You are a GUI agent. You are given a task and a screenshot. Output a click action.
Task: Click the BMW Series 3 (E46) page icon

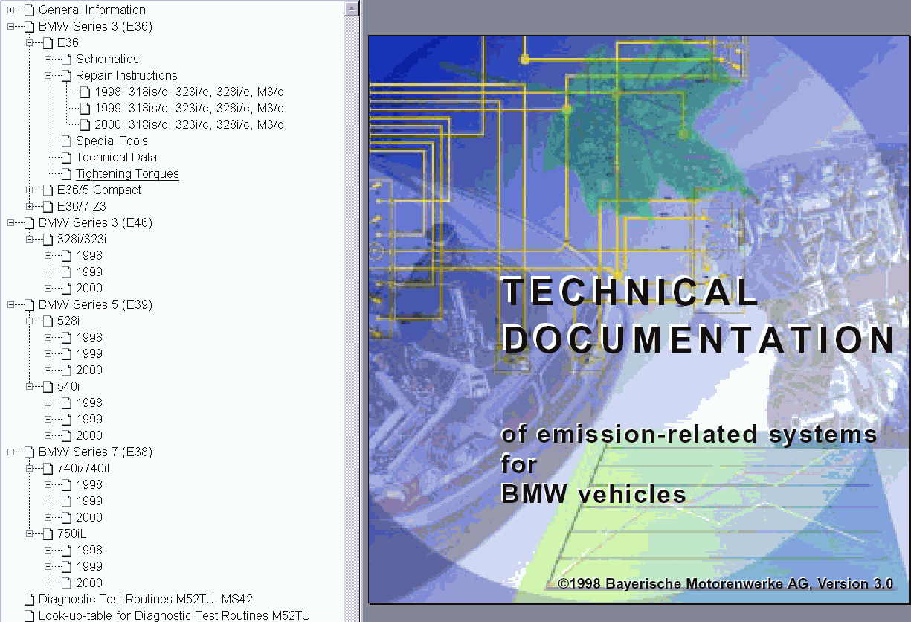pyautogui.click(x=29, y=223)
